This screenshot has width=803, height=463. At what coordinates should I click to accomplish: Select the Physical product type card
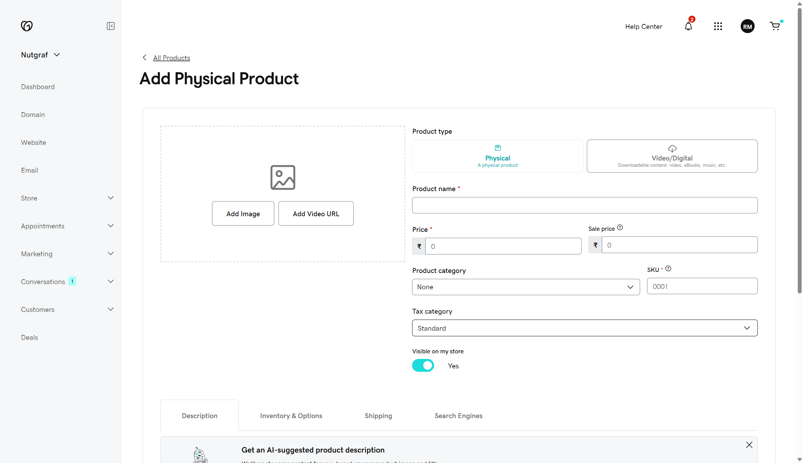pyautogui.click(x=497, y=156)
